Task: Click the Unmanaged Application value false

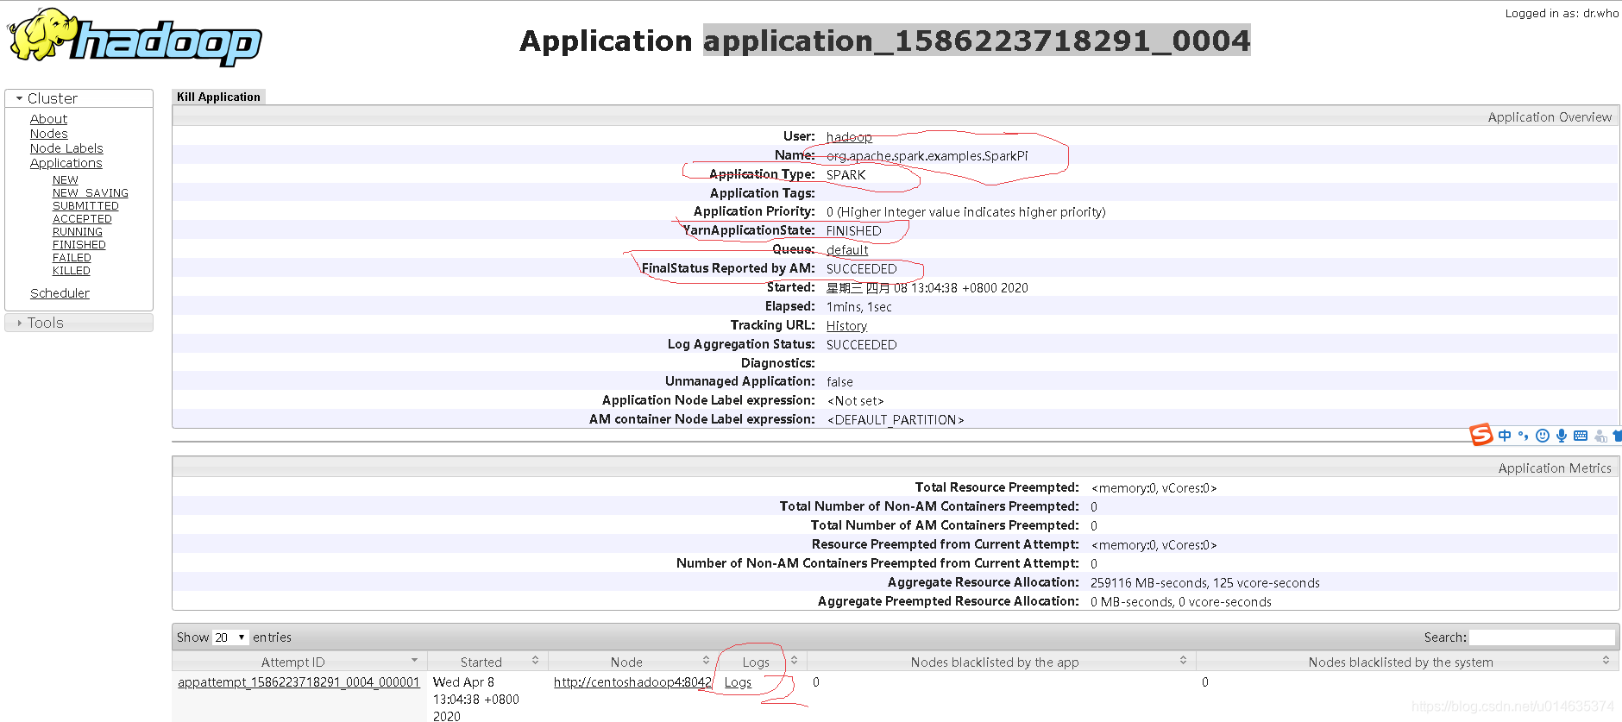Action: click(x=839, y=382)
